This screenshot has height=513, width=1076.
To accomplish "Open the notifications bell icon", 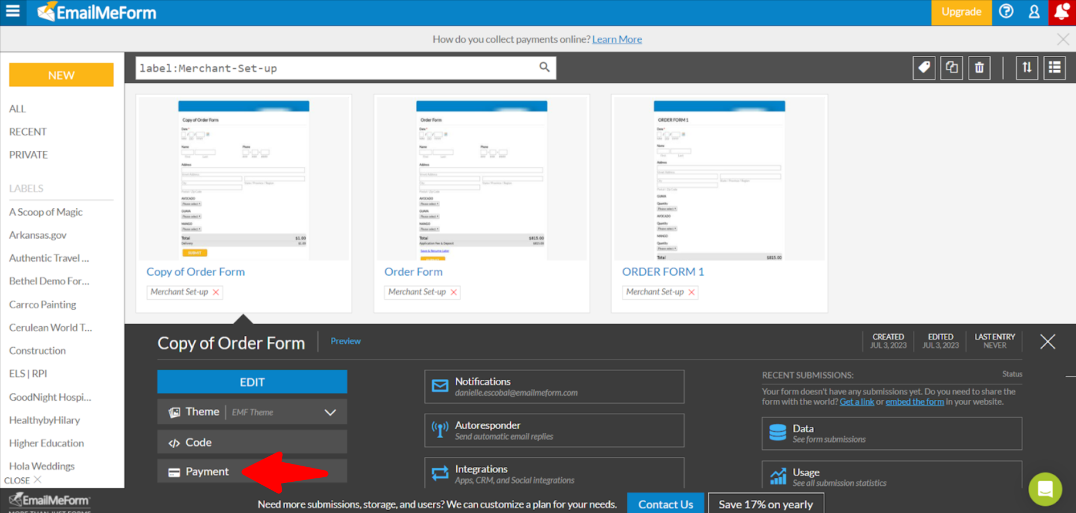I will (x=1062, y=12).
